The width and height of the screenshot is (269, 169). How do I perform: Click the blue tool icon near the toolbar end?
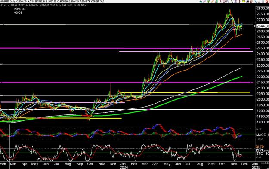pyautogui.click(x=256, y=1)
